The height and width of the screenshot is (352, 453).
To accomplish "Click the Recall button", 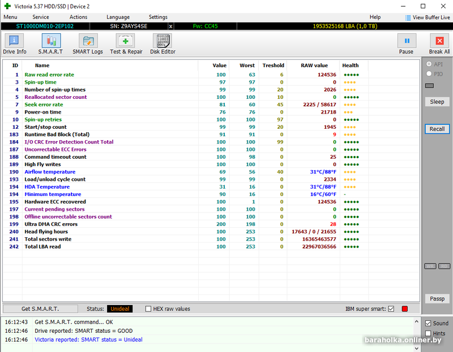I will tap(437, 129).
